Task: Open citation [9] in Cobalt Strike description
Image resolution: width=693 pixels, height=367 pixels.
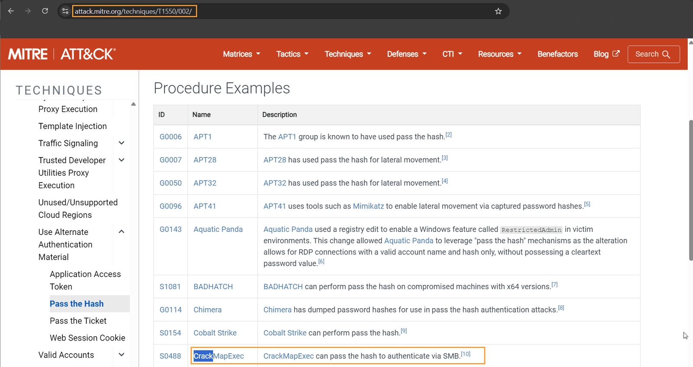Action: tap(404, 331)
